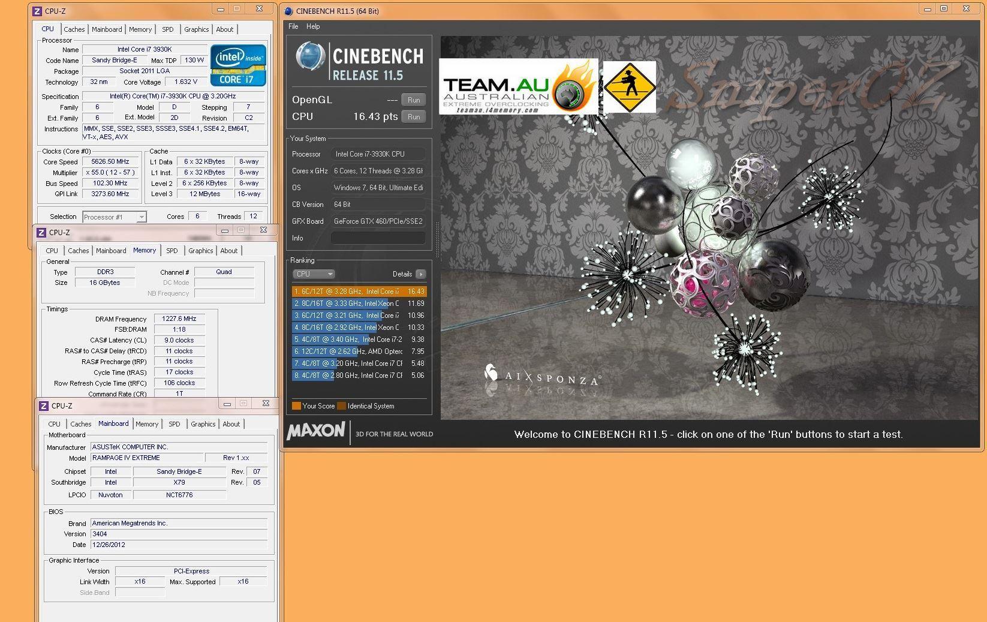
Task: Click the CAS# Latency value 9.0 clocks
Action: [x=179, y=340]
